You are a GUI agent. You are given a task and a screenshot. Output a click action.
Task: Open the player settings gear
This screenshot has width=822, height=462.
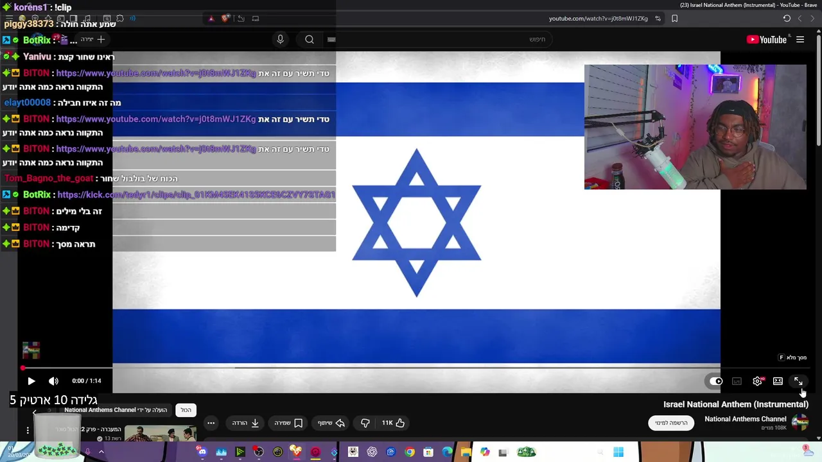click(x=757, y=381)
